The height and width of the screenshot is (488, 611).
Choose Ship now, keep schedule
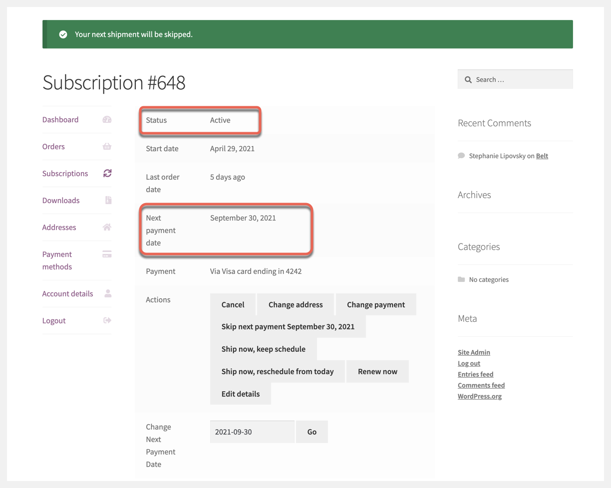pyautogui.click(x=264, y=349)
